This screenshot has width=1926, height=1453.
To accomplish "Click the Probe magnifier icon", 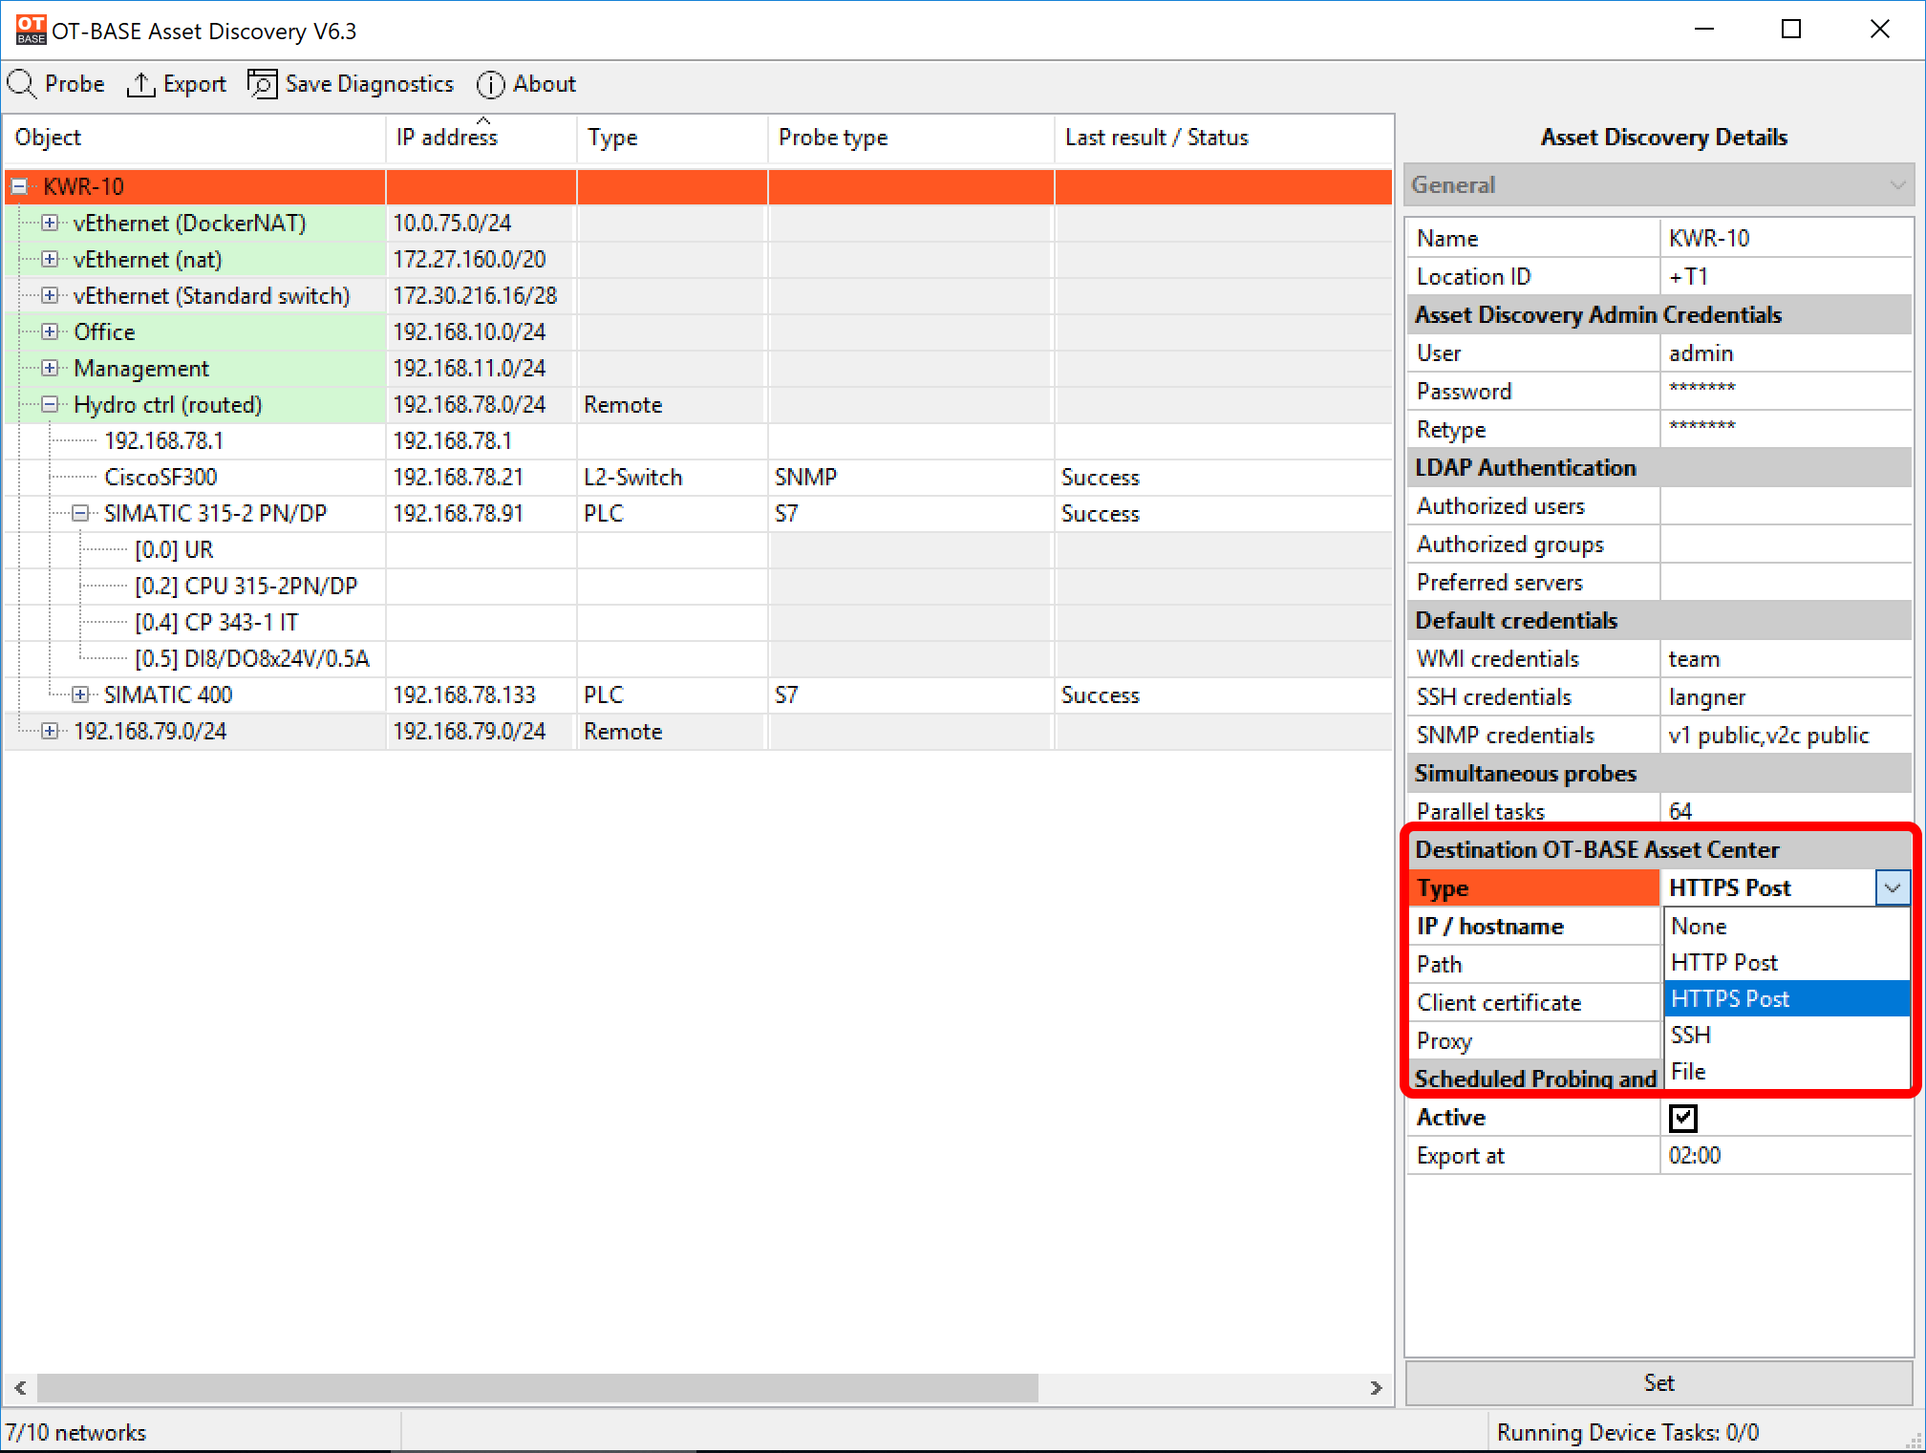I will pos(22,84).
